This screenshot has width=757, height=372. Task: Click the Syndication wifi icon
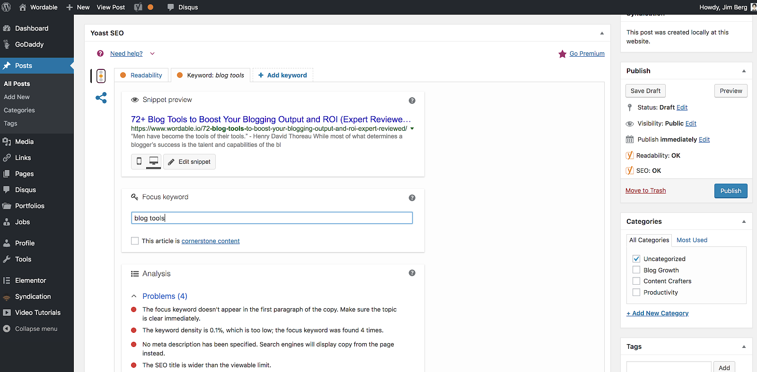tap(7, 297)
